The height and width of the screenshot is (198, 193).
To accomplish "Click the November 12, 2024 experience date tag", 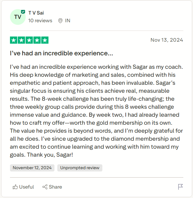I will coord(32,168).
